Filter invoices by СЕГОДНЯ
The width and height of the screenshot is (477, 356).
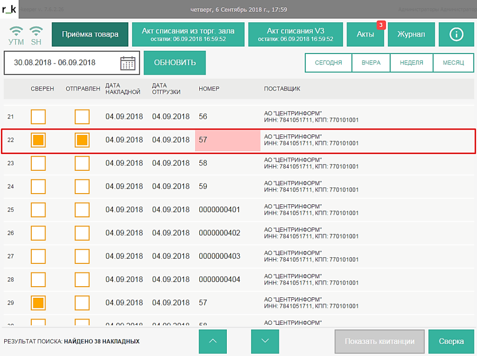(329, 63)
